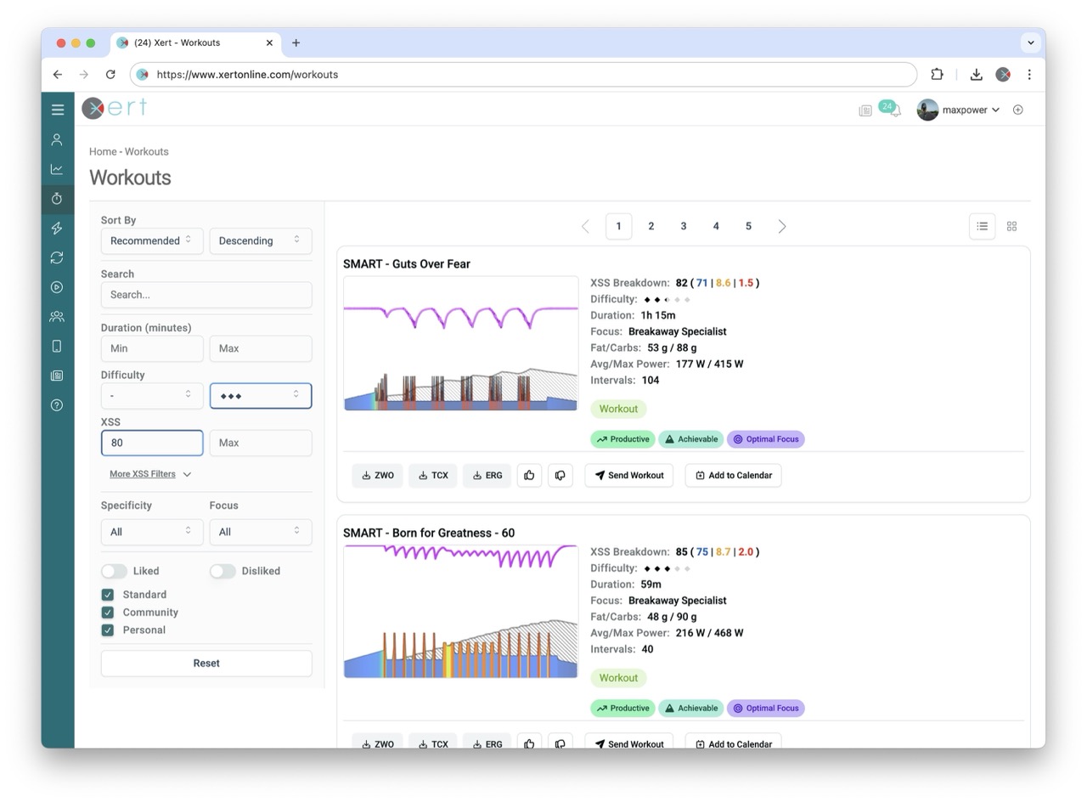This screenshot has height=802, width=1087.
Task: Click the stopwatch workouts icon in sidebar
Action: (x=57, y=199)
